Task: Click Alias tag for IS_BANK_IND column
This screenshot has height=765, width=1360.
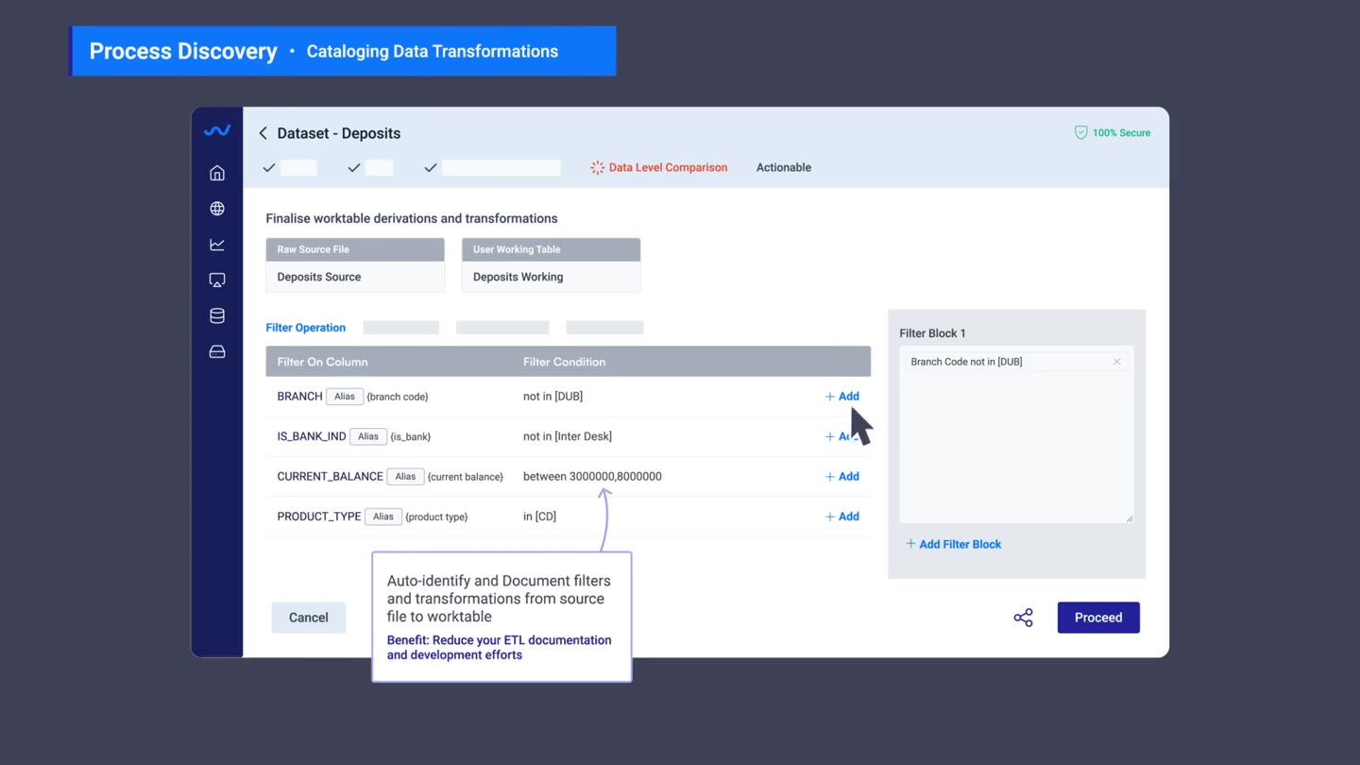Action: pyautogui.click(x=368, y=436)
